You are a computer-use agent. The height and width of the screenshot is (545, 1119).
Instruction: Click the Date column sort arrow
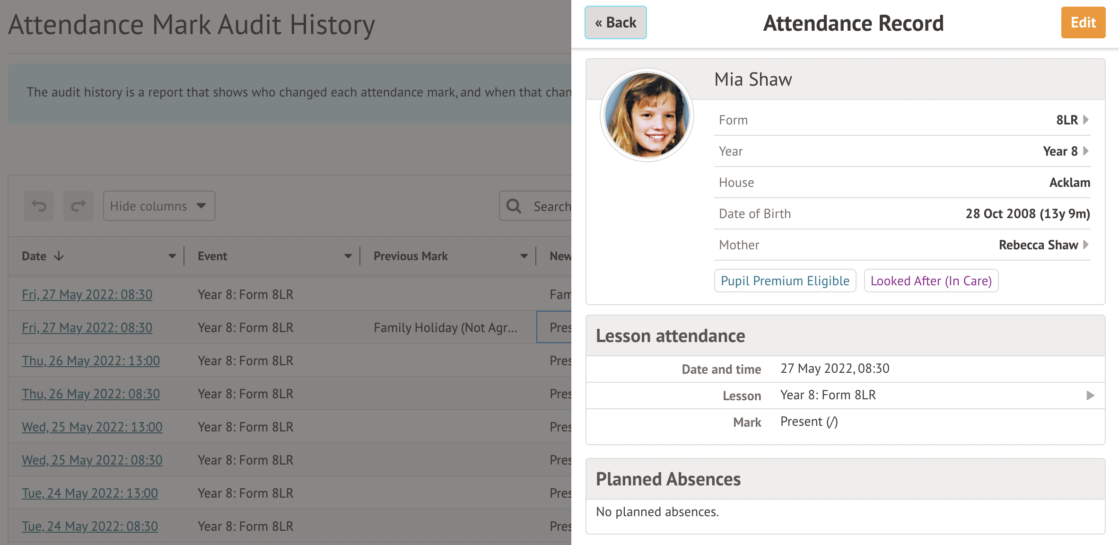[x=59, y=256]
